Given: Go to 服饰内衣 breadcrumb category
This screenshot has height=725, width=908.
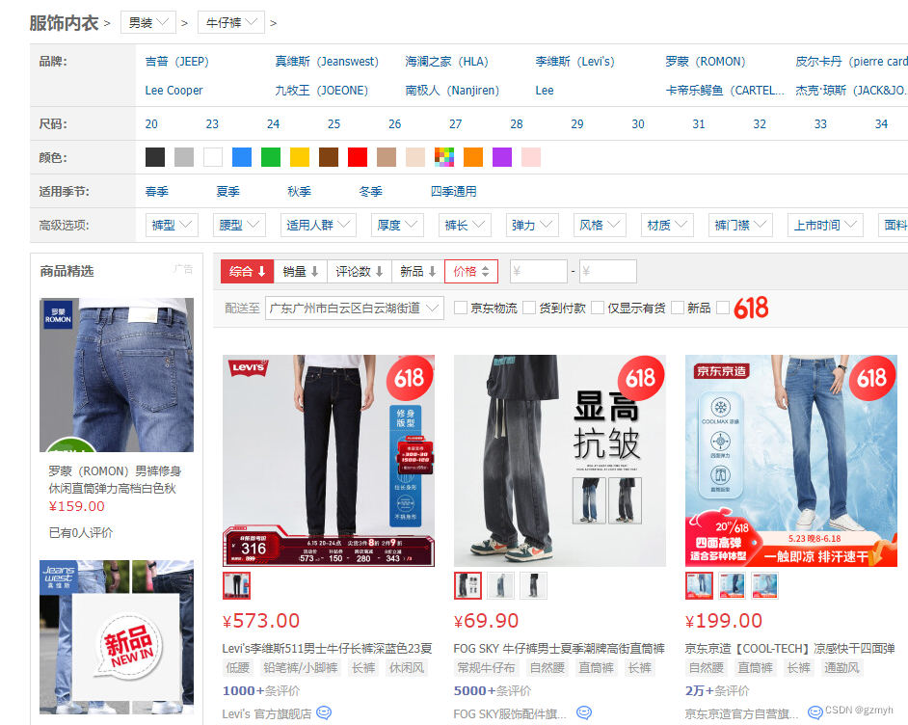Looking at the screenshot, I should click(65, 22).
